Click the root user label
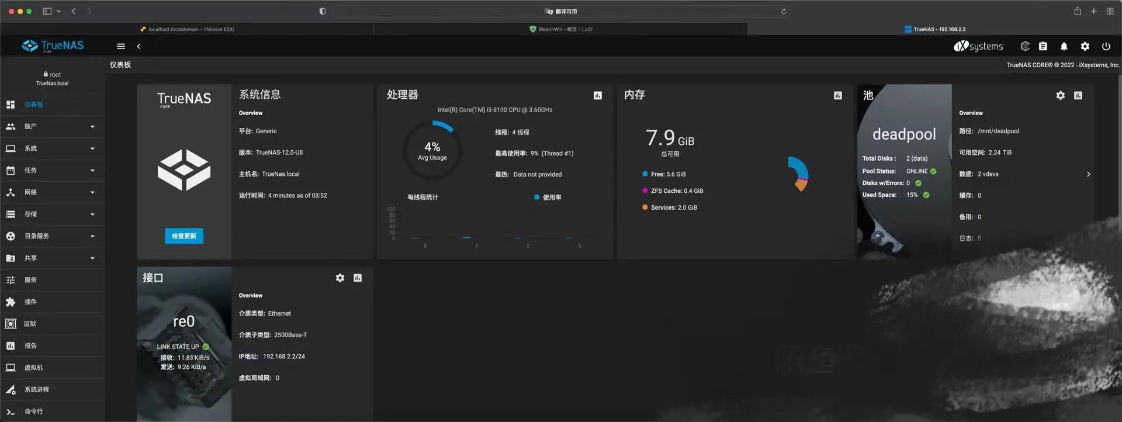Image resolution: width=1122 pixels, height=422 pixels. tap(55, 75)
